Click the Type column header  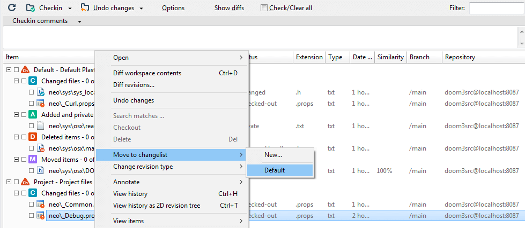[337, 57]
